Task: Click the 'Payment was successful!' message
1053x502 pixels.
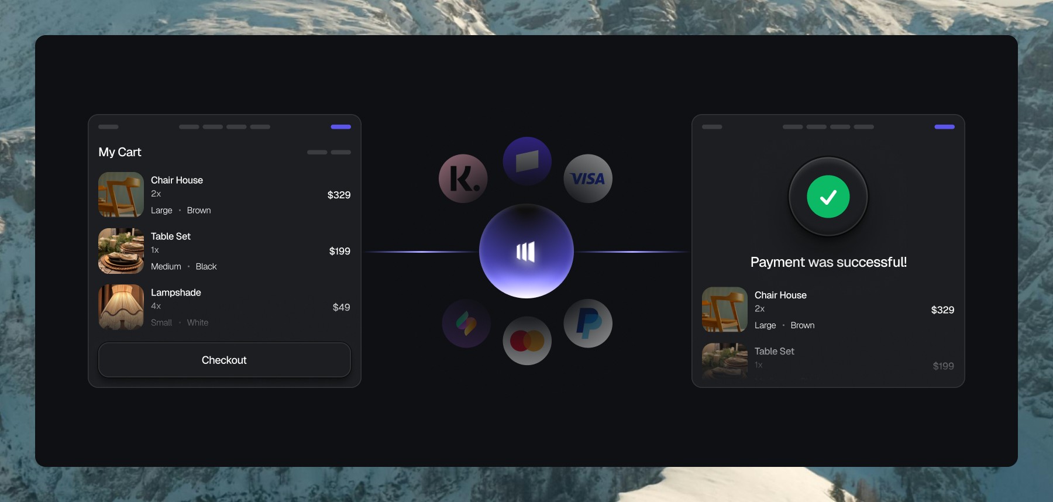Action: coord(828,262)
